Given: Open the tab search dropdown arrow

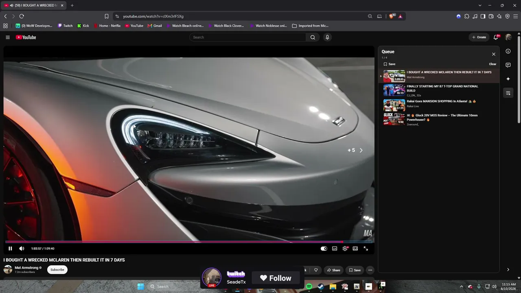Looking at the screenshot, I should pos(480,5).
